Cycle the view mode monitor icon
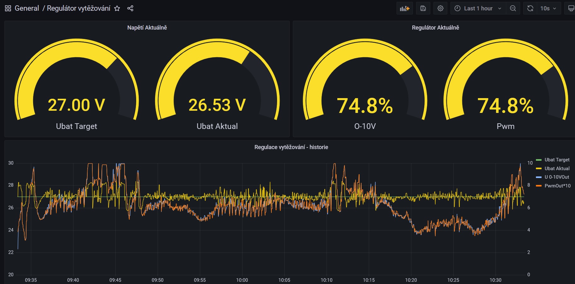The height and width of the screenshot is (284, 575). 571,8
